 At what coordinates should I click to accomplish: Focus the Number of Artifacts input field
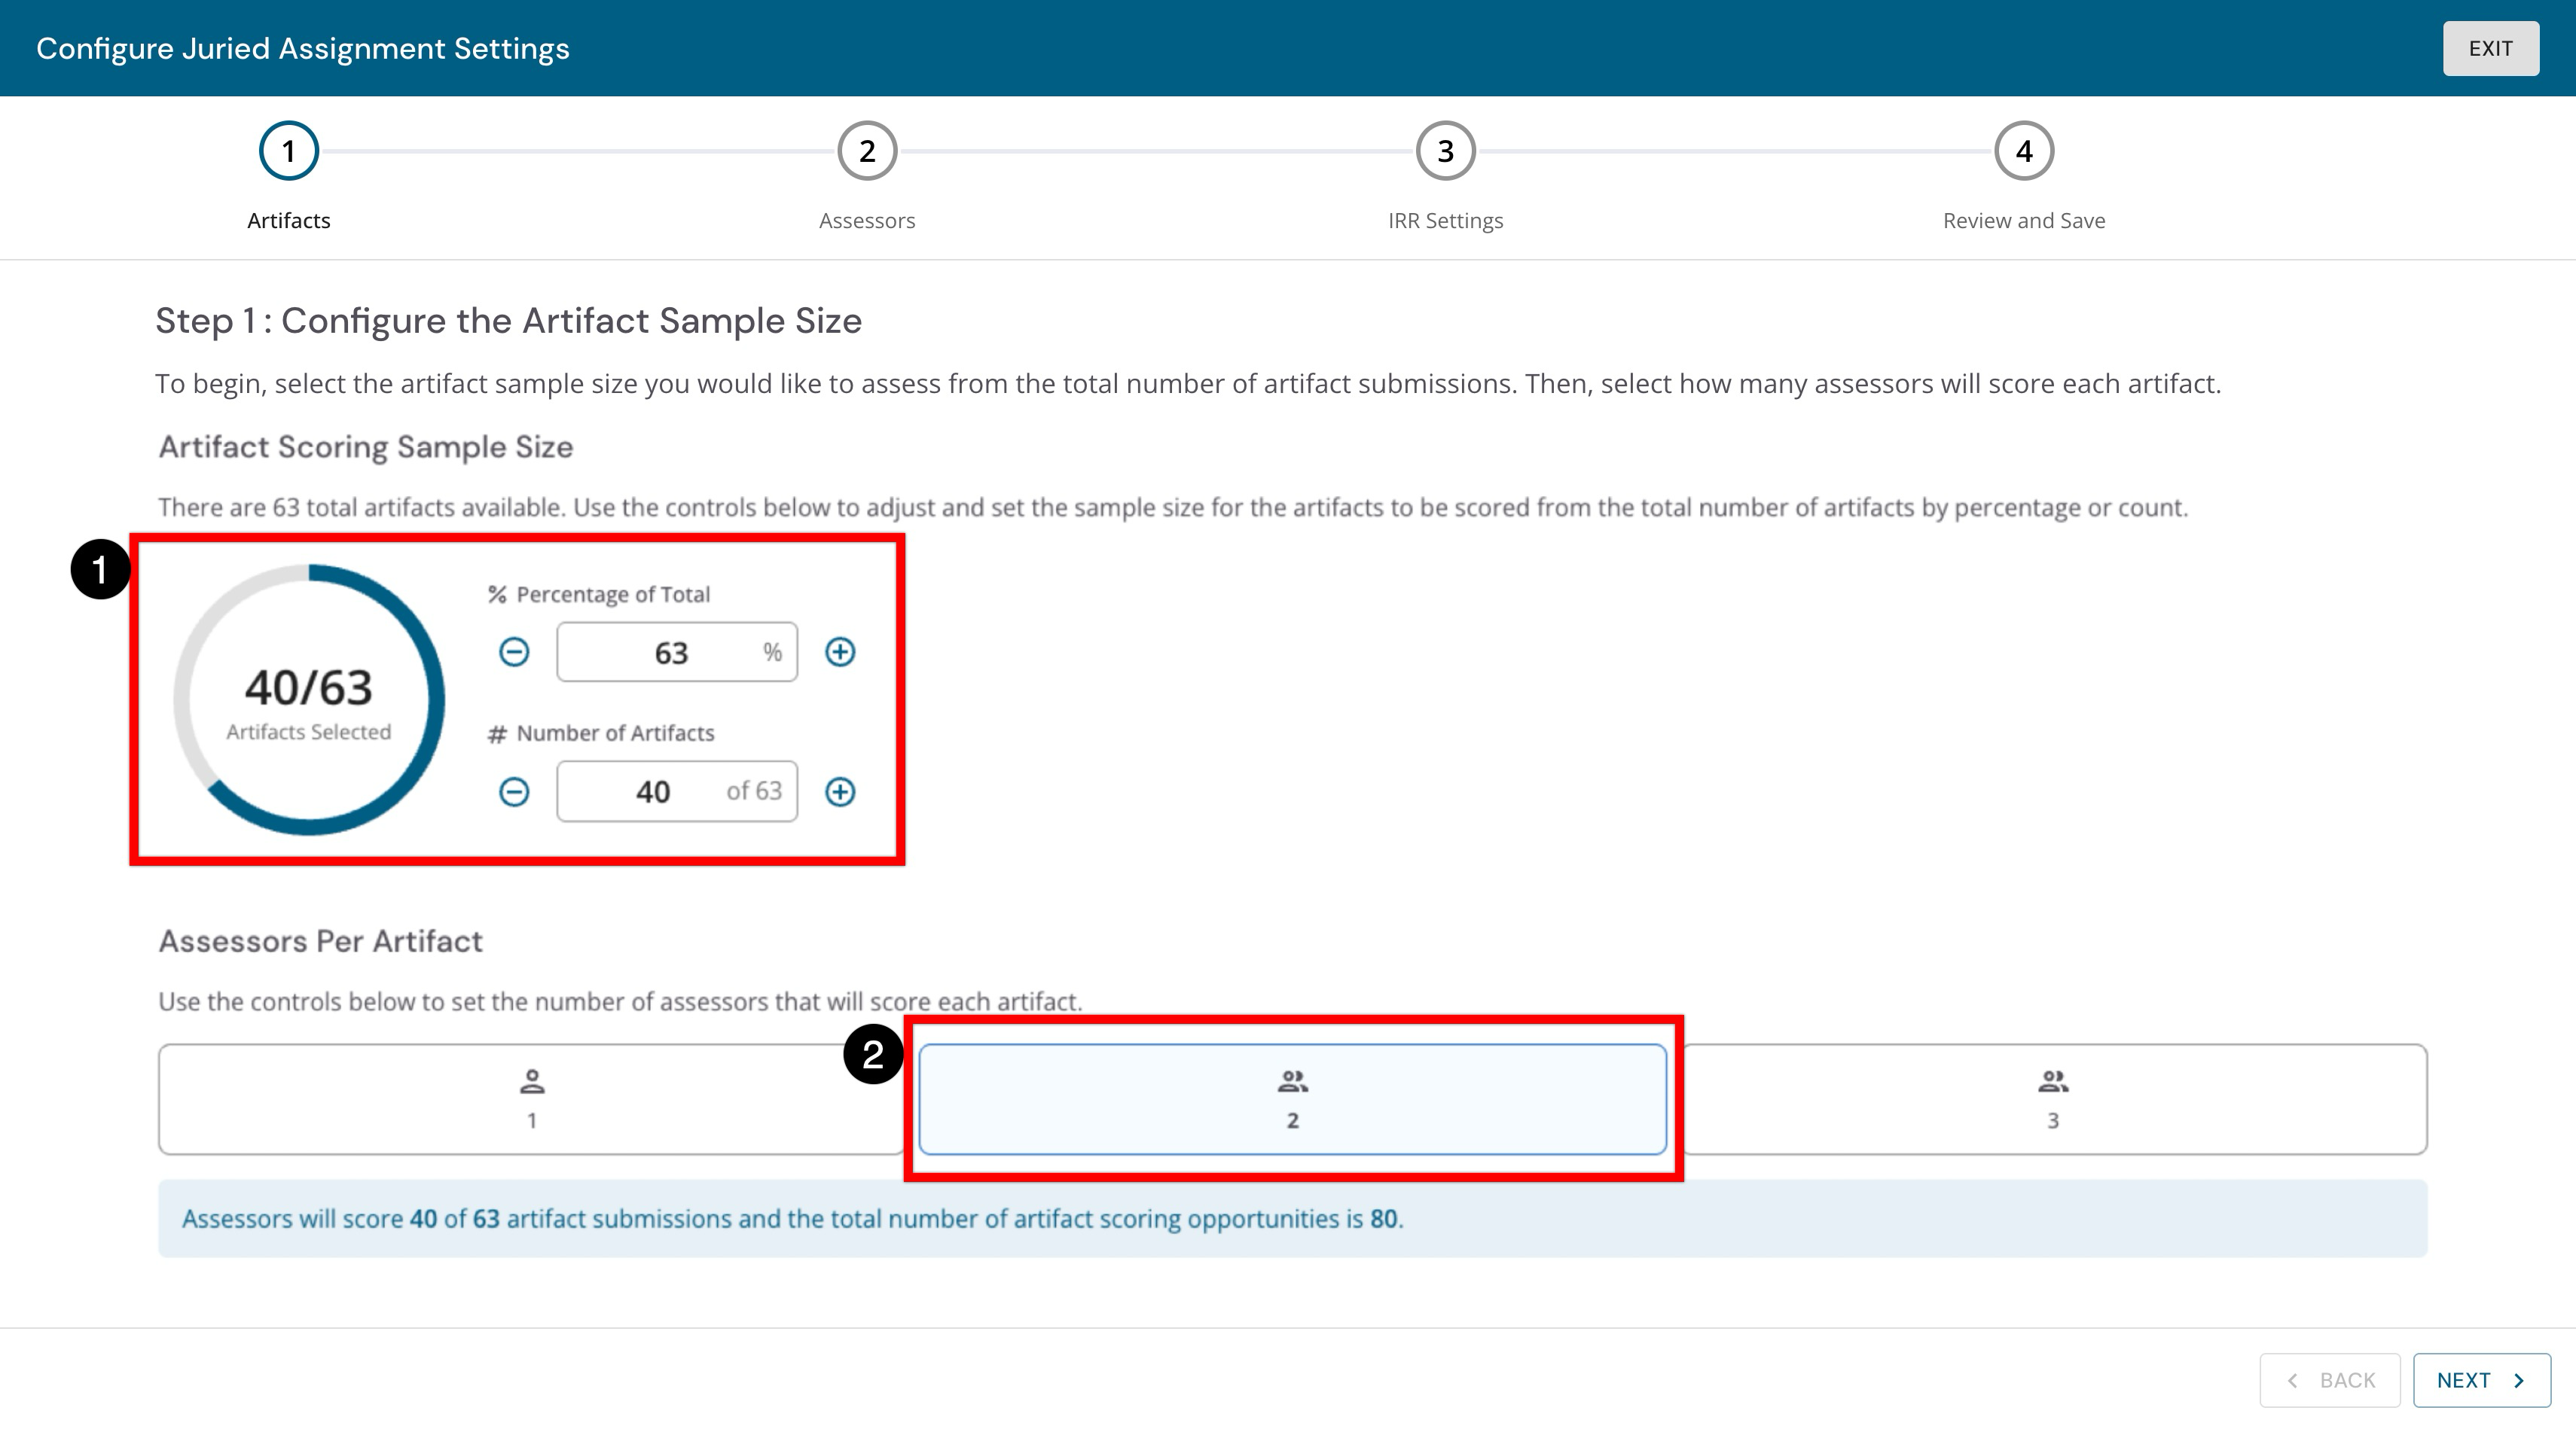[x=677, y=793]
